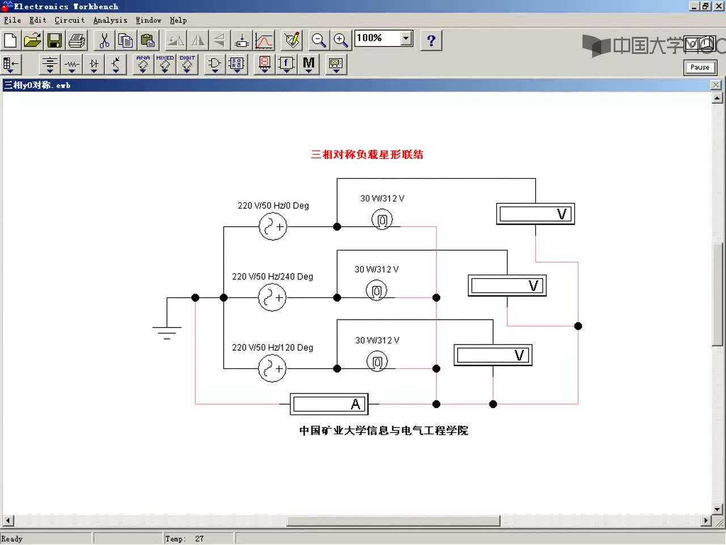Expand the Miscellaneous parts bin
The height and width of the screenshot is (545, 726).
click(309, 64)
